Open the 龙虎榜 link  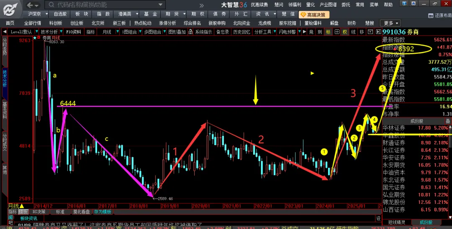pos(265,23)
